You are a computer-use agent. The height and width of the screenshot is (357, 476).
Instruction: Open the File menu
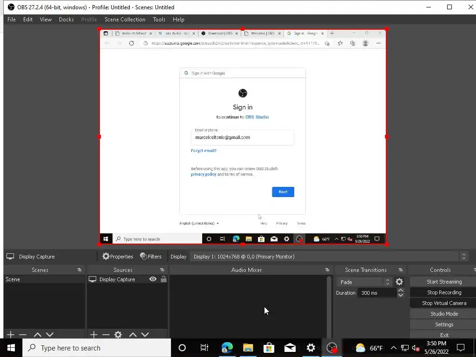point(12,20)
